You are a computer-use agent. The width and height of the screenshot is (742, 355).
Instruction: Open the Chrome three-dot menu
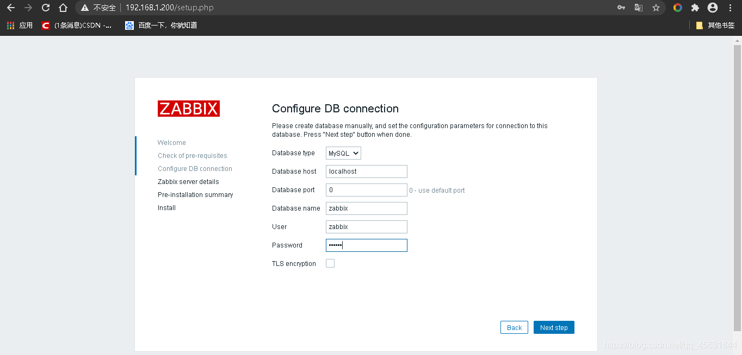tap(730, 8)
